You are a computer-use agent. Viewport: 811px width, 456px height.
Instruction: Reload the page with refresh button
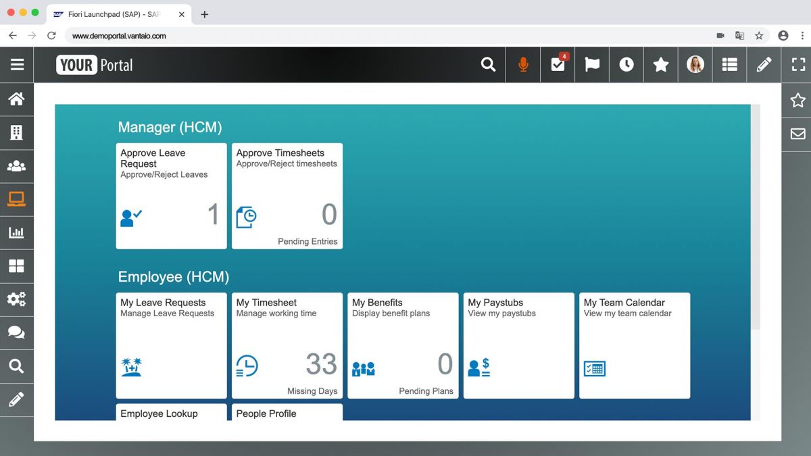51,36
